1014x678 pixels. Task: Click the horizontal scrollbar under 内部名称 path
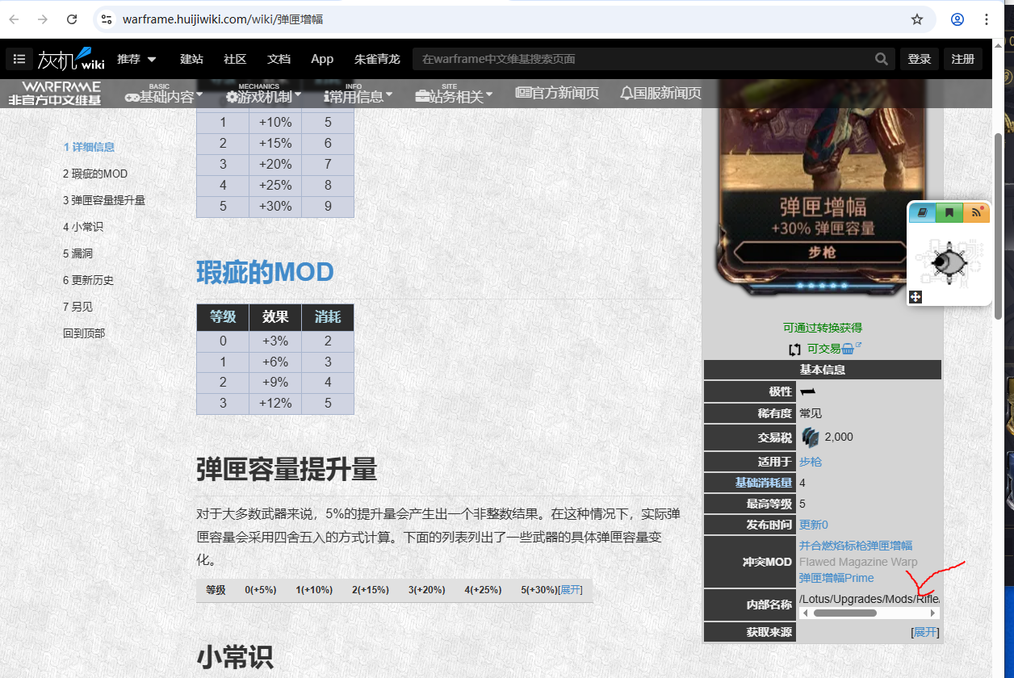point(844,613)
